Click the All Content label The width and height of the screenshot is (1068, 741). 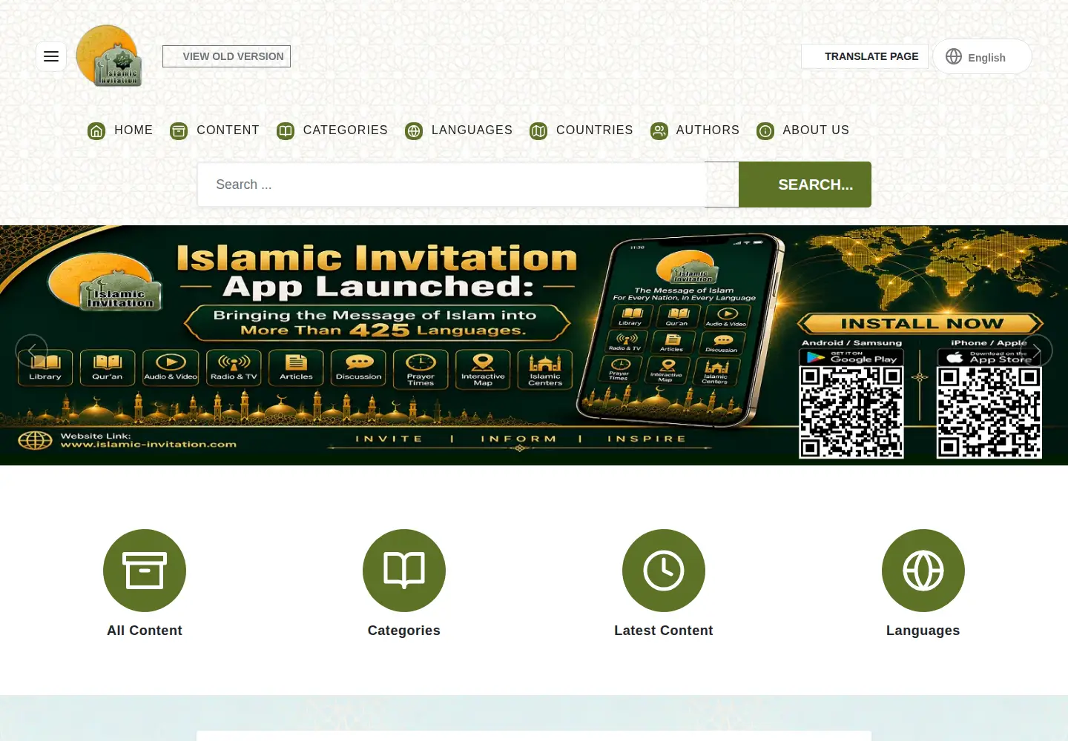coord(145,631)
